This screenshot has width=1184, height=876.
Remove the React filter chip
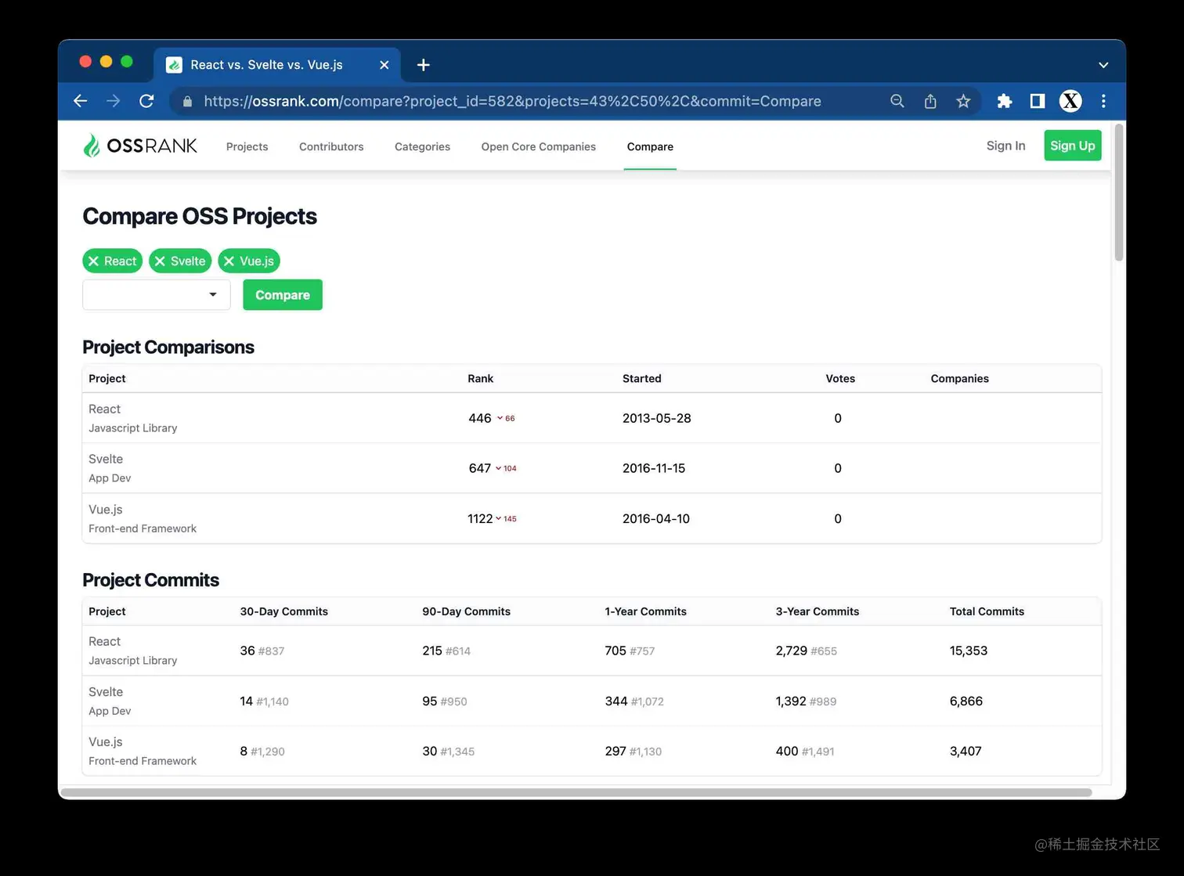point(94,261)
